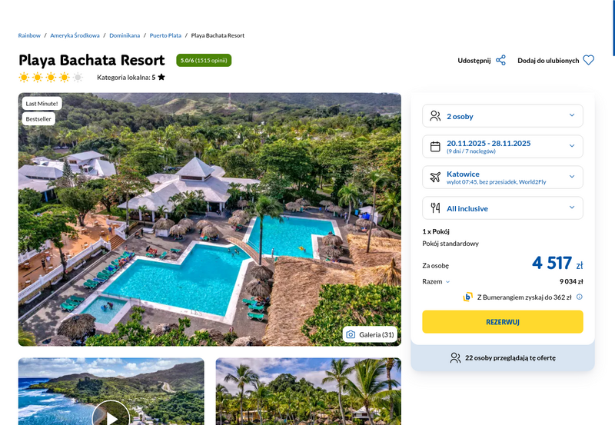This screenshot has width=615, height=425.
Task: Click the yellow REZERWUJ button
Action: point(503,322)
